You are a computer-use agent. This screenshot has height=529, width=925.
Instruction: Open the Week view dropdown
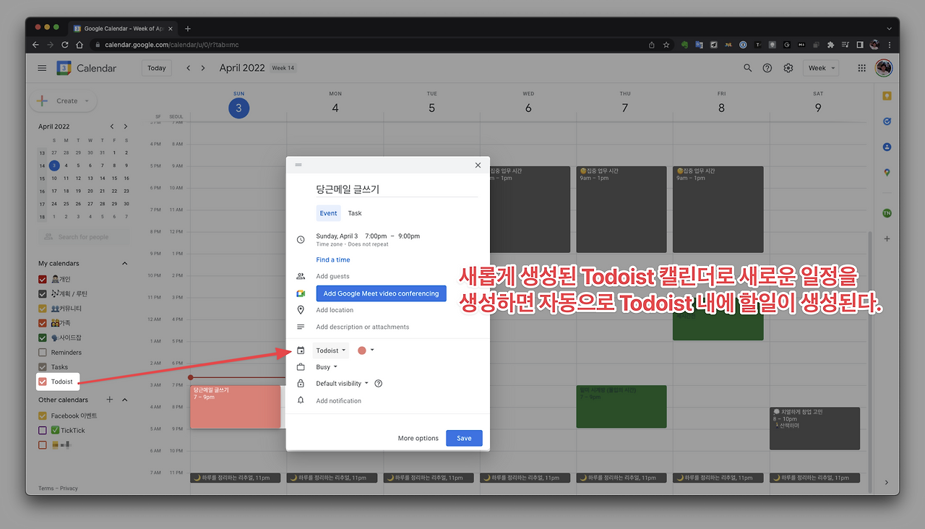[822, 68]
